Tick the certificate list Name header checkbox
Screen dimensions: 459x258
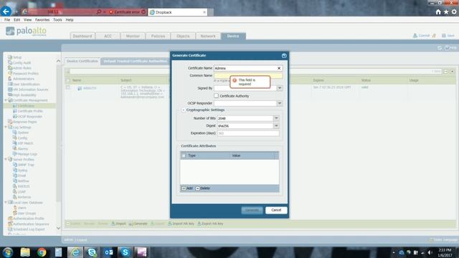(68, 80)
